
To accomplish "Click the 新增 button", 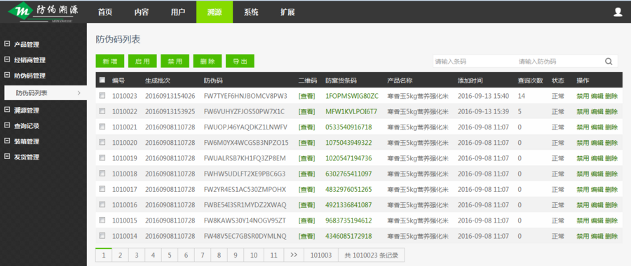I will pos(110,61).
